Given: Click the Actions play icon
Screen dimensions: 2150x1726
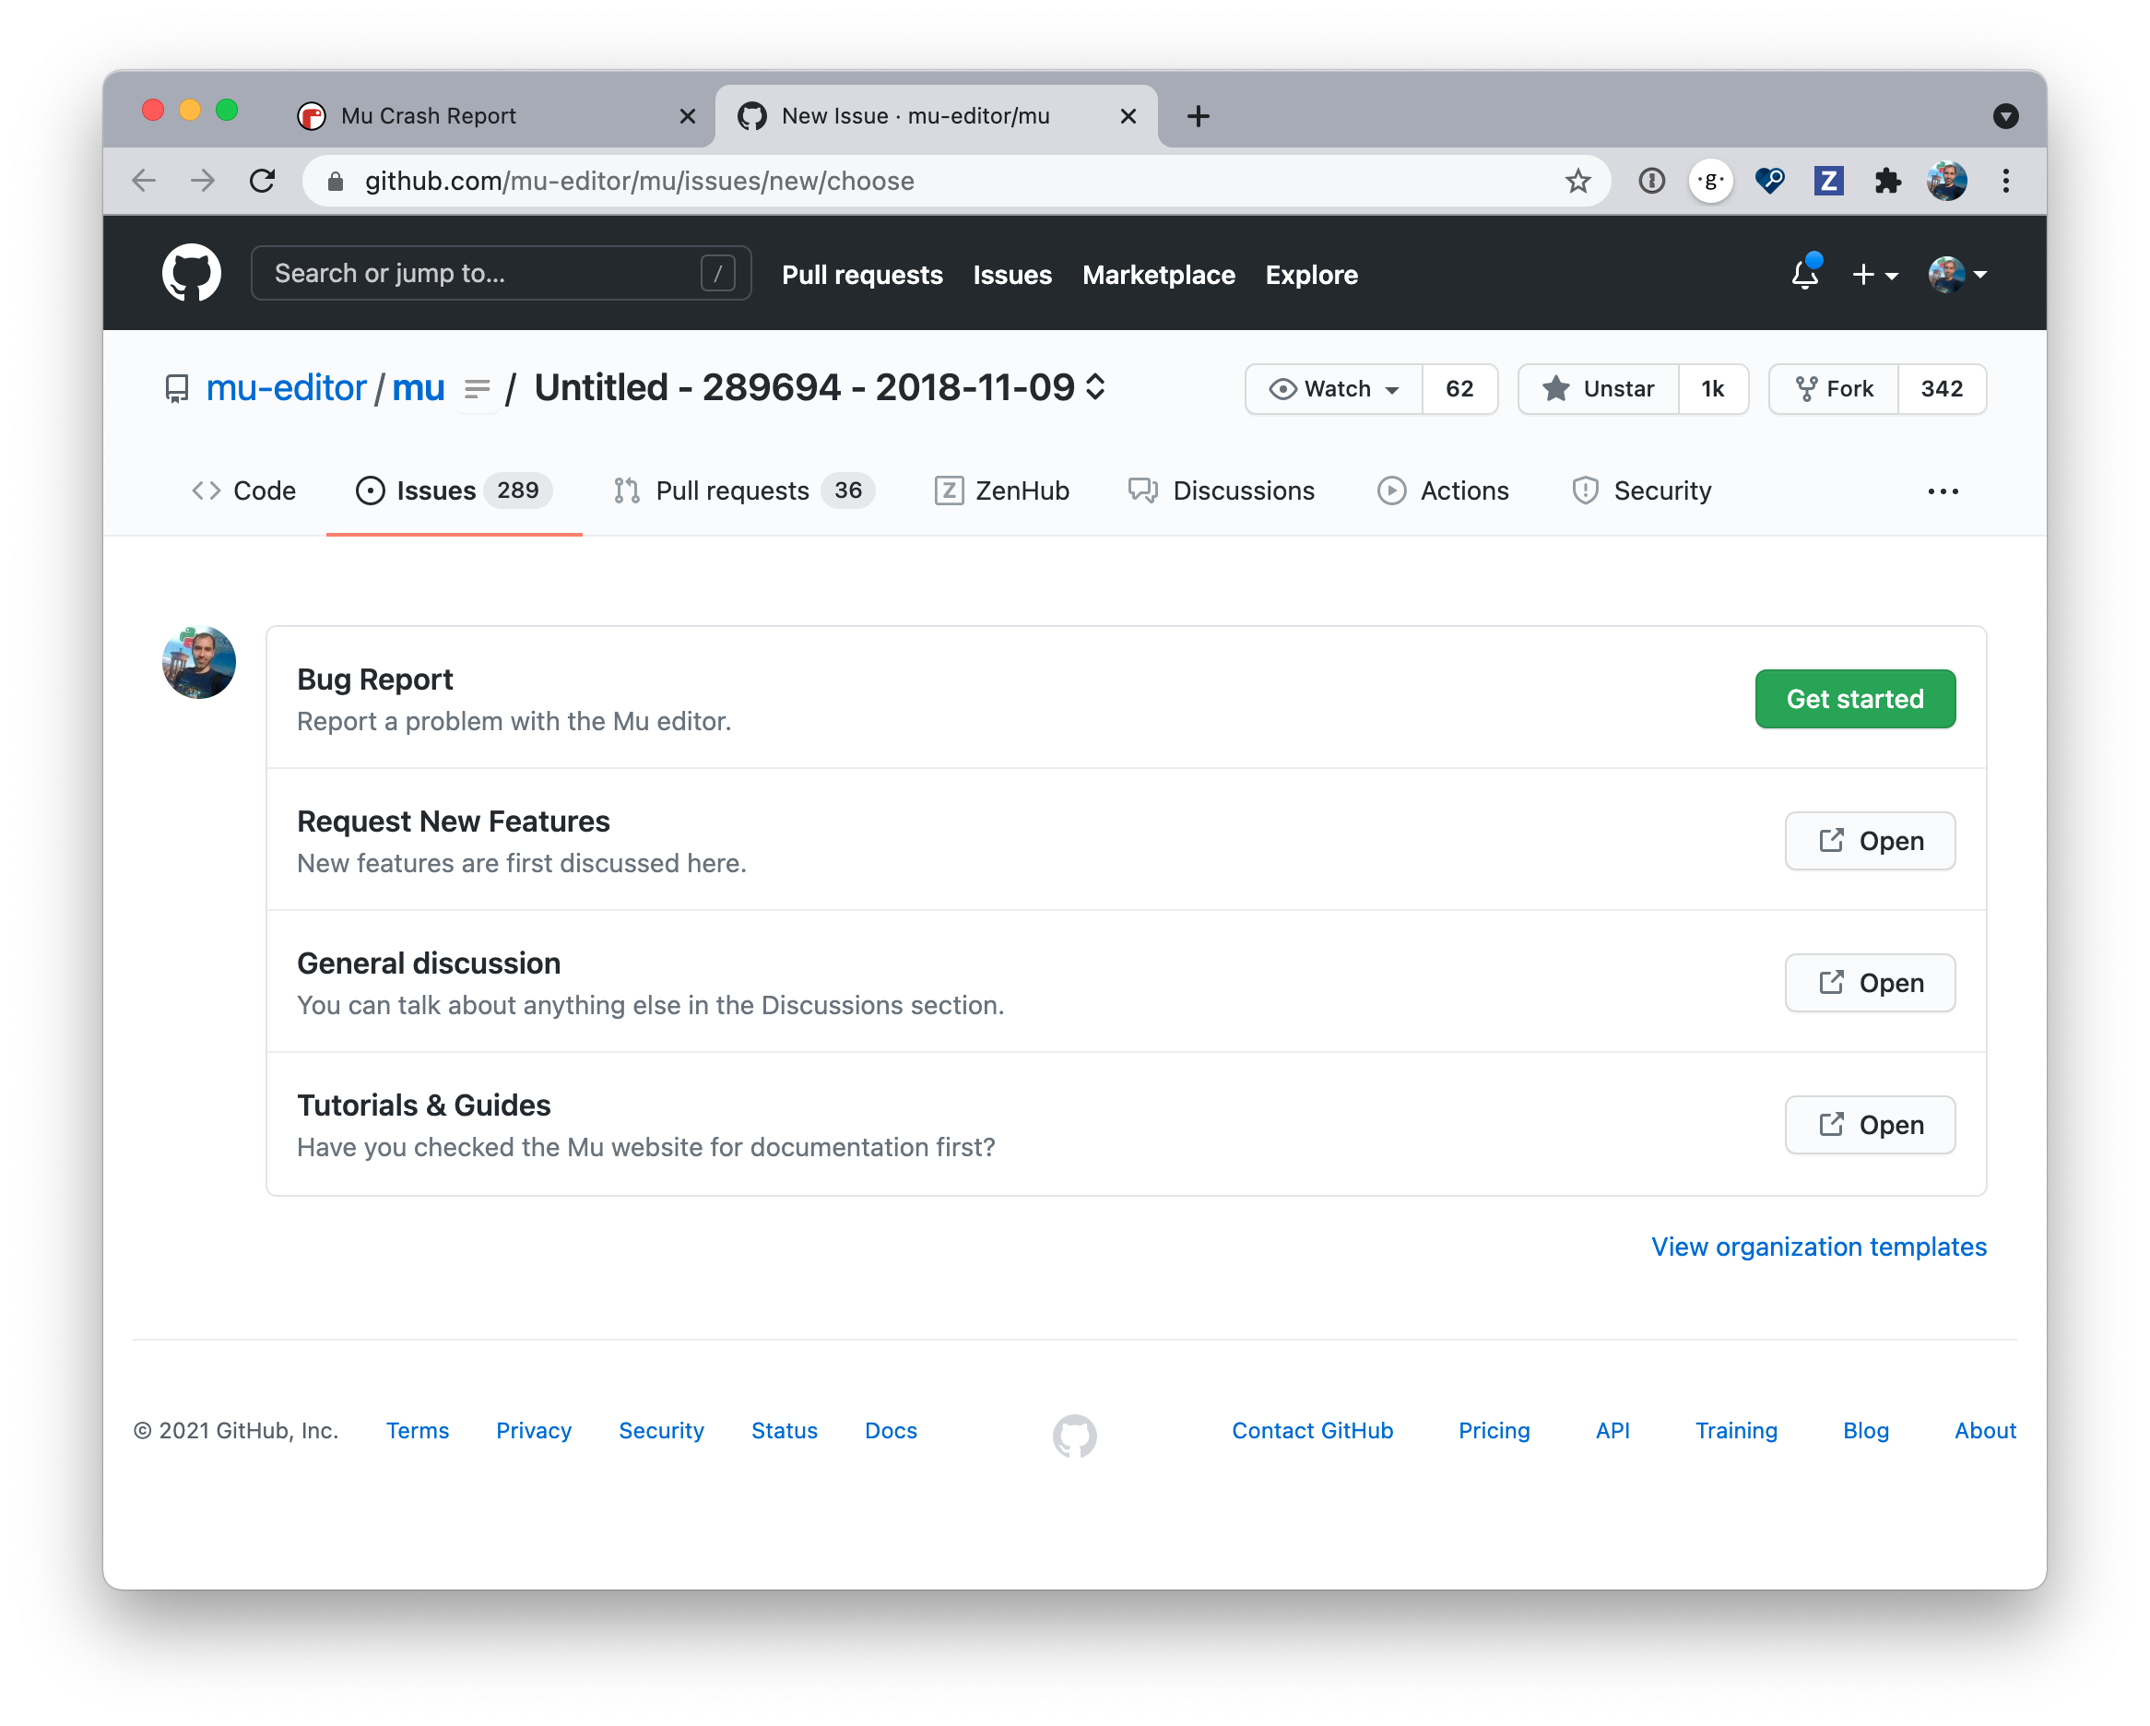Looking at the screenshot, I should point(1392,490).
